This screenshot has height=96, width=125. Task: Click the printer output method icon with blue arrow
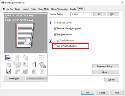(9, 58)
